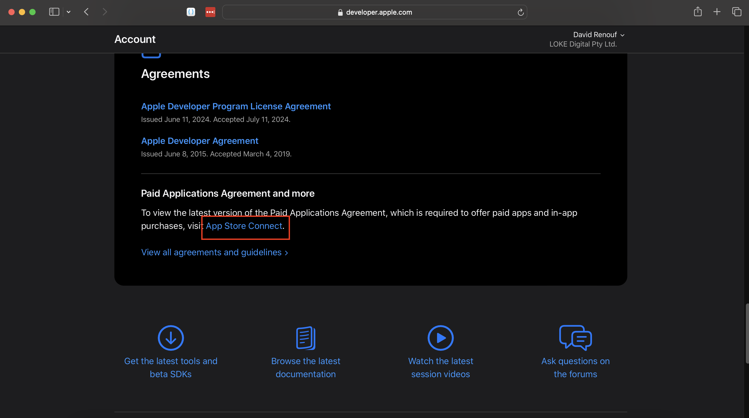The image size is (749, 418).
Task: Browse the latest documentation link
Action: click(x=306, y=368)
